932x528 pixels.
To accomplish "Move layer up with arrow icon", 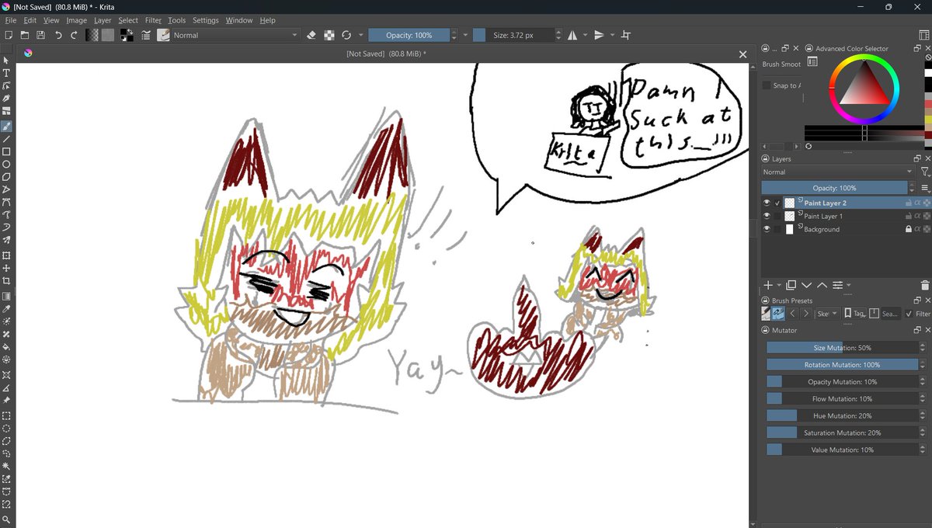I will click(822, 285).
